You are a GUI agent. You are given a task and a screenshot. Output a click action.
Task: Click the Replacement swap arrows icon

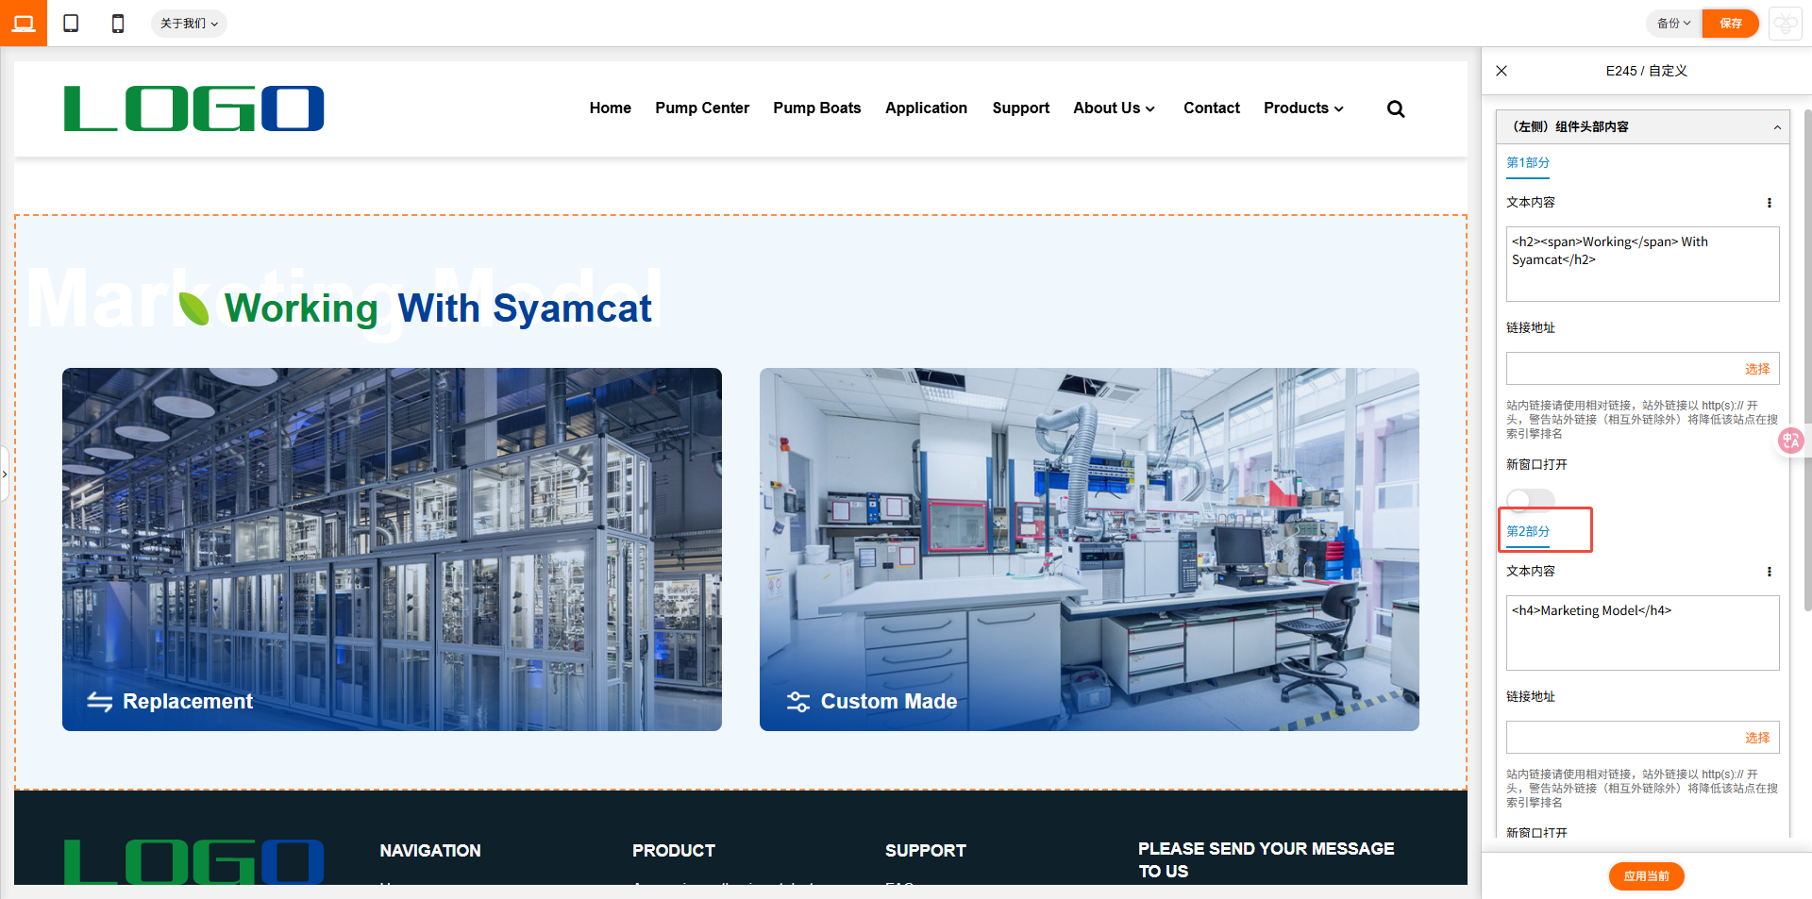(100, 702)
